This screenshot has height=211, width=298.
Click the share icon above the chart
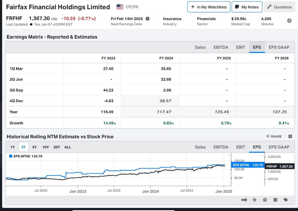[x=274, y=136]
